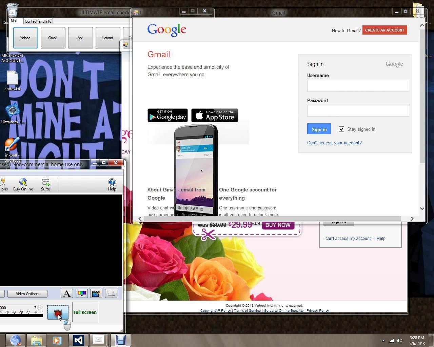Click the Aol button in email checker
Screen dimensions: 434x347
tap(80, 38)
